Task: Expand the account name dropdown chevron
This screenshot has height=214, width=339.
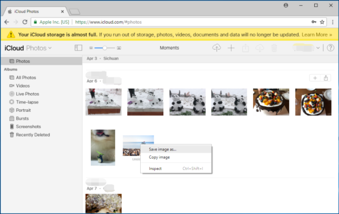Action: pos(318,48)
